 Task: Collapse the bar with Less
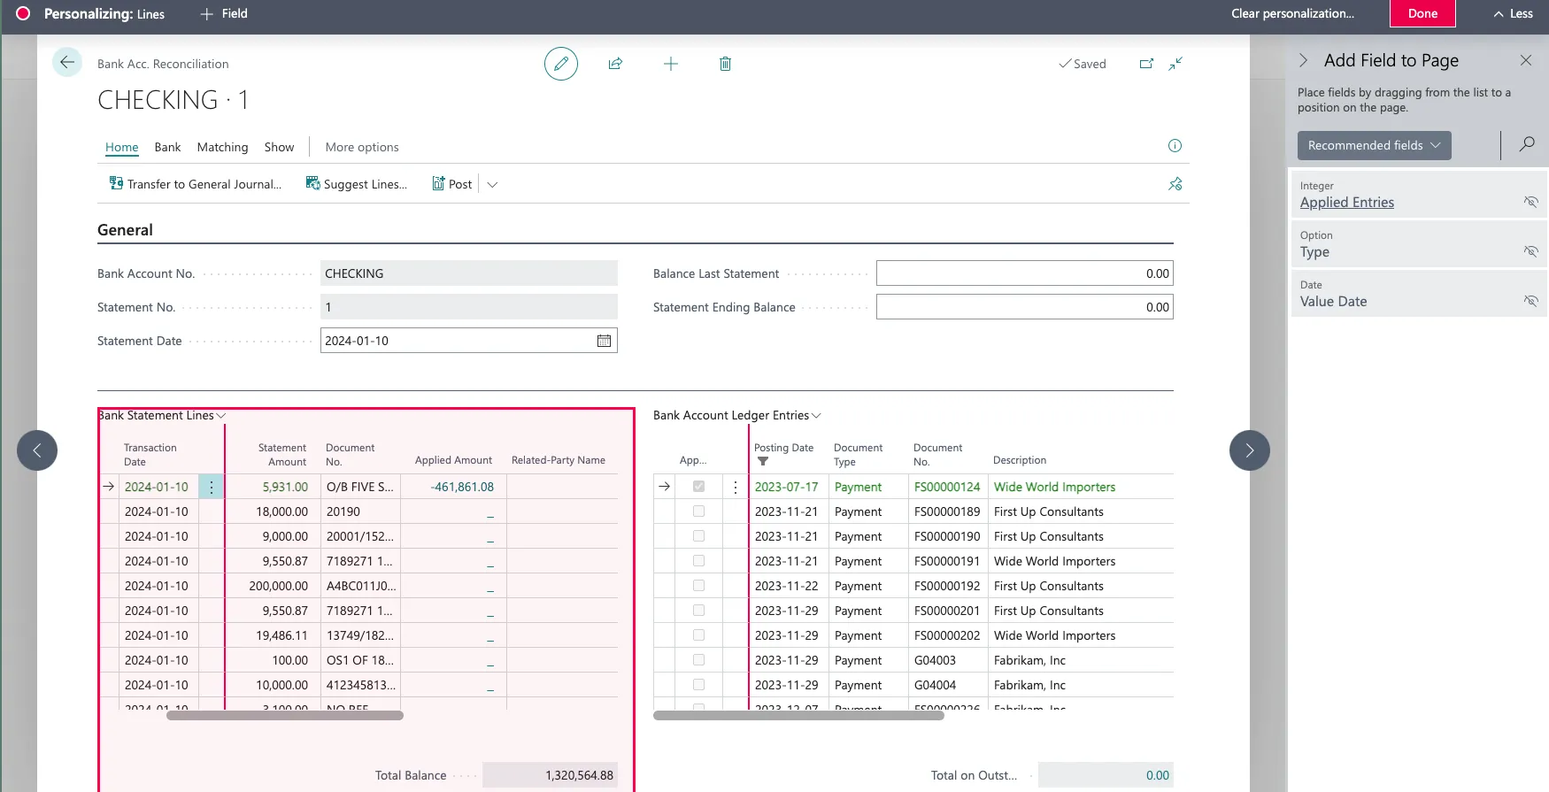1513,13
